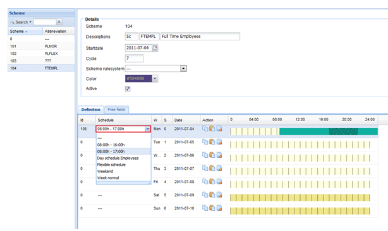The height and width of the screenshot is (231, 388).
Task: Paste into the Fri 2011-07-08 row
Action: tap(212, 182)
